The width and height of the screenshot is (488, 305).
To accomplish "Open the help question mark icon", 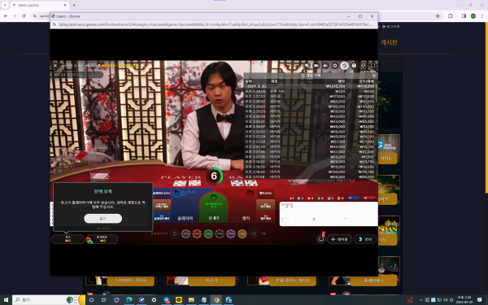I will point(354,65).
